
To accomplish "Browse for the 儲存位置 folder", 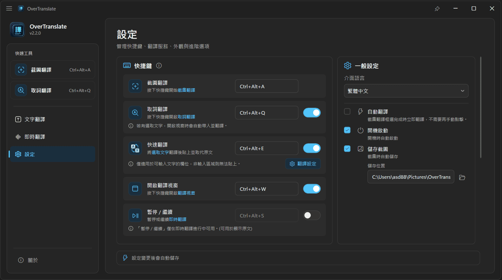I will (462, 177).
